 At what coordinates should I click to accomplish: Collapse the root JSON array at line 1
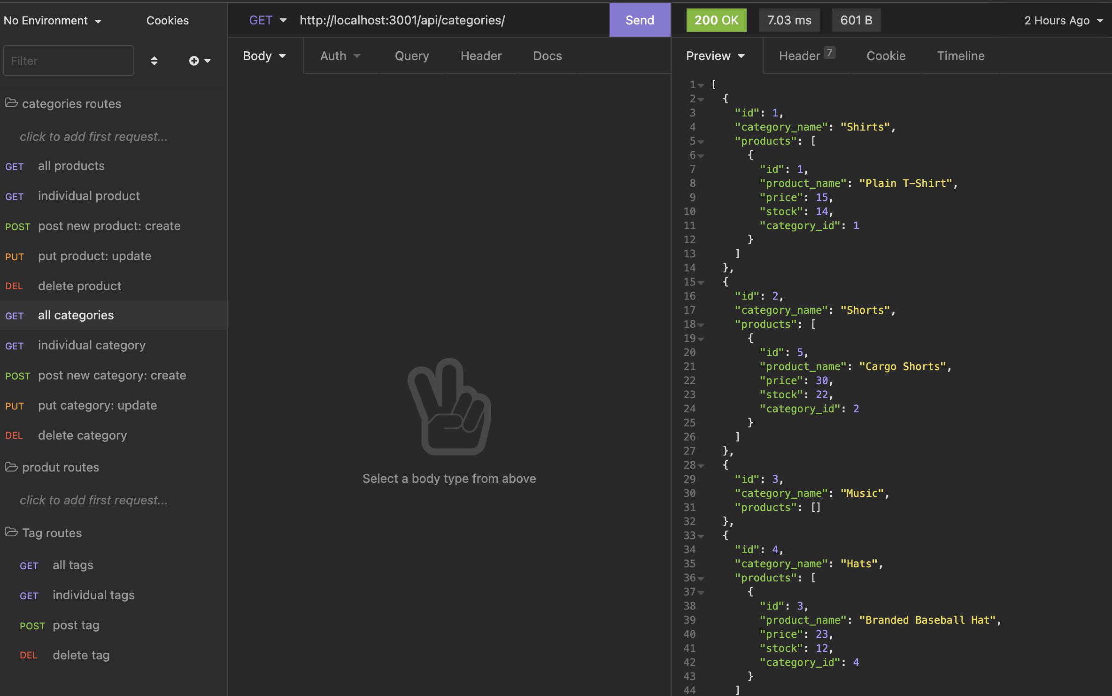(x=701, y=85)
